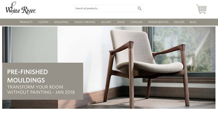
Task: Open the Products menu
Action: coord(26,22)
